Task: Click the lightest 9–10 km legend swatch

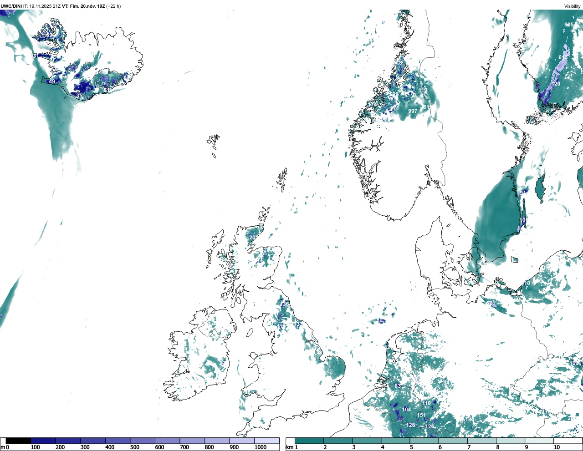Action: tap(539, 441)
